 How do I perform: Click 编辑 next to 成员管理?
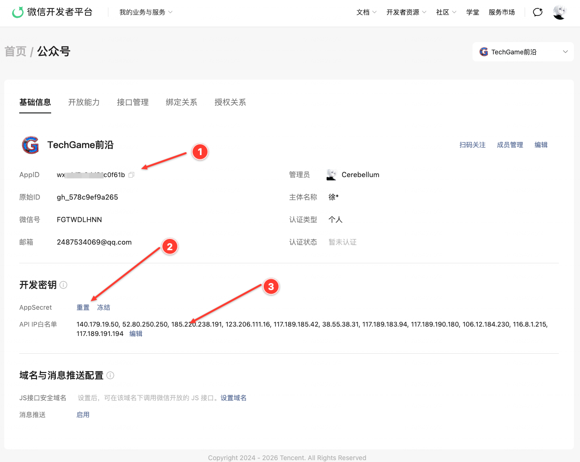pyautogui.click(x=541, y=145)
